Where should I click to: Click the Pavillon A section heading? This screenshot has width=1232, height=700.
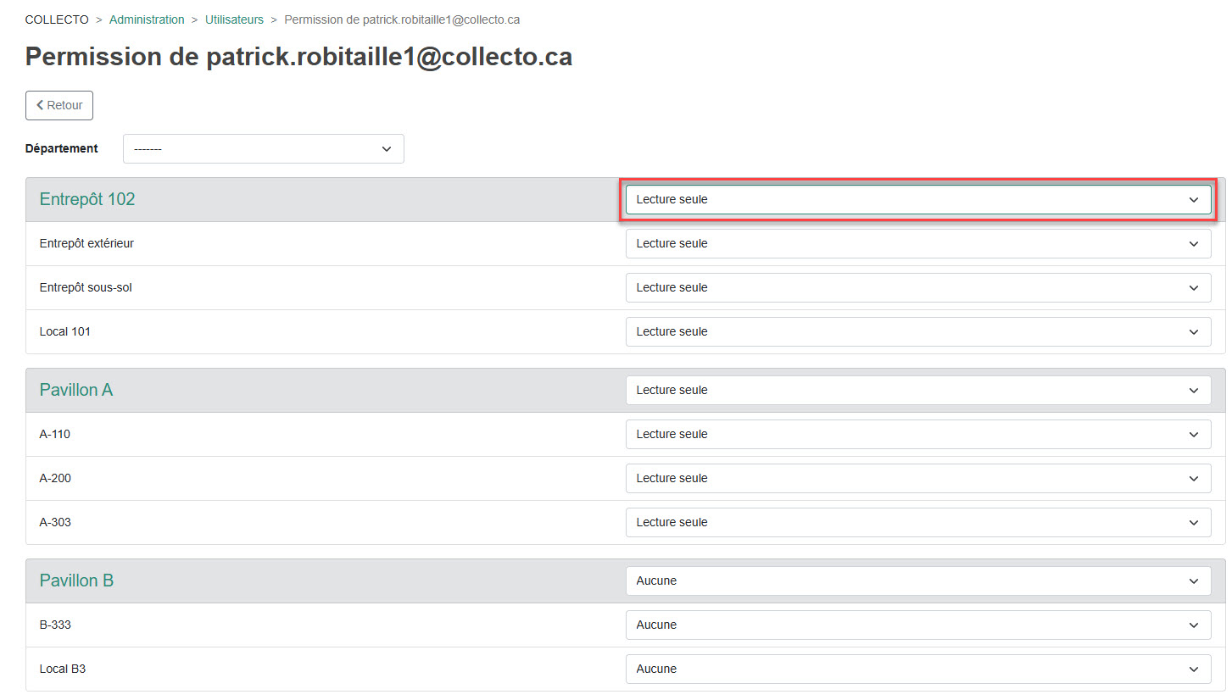(76, 391)
